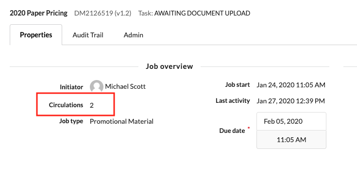This screenshot has height=179, width=357.
Task: Open the Admin tab
Action: pyautogui.click(x=134, y=35)
